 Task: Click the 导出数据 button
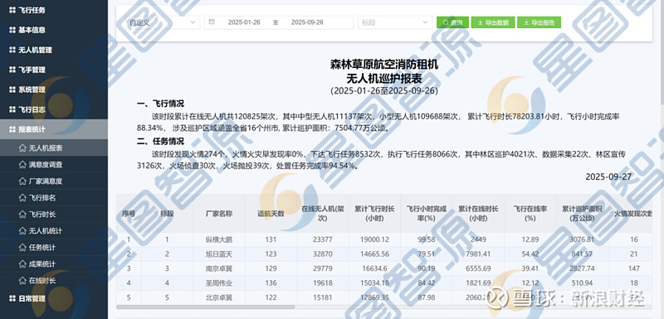(x=493, y=22)
